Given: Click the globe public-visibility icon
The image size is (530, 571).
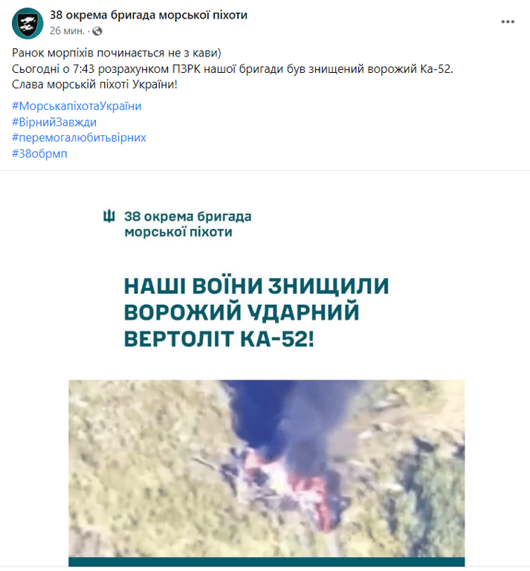Looking at the screenshot, I should pos(97,31).
